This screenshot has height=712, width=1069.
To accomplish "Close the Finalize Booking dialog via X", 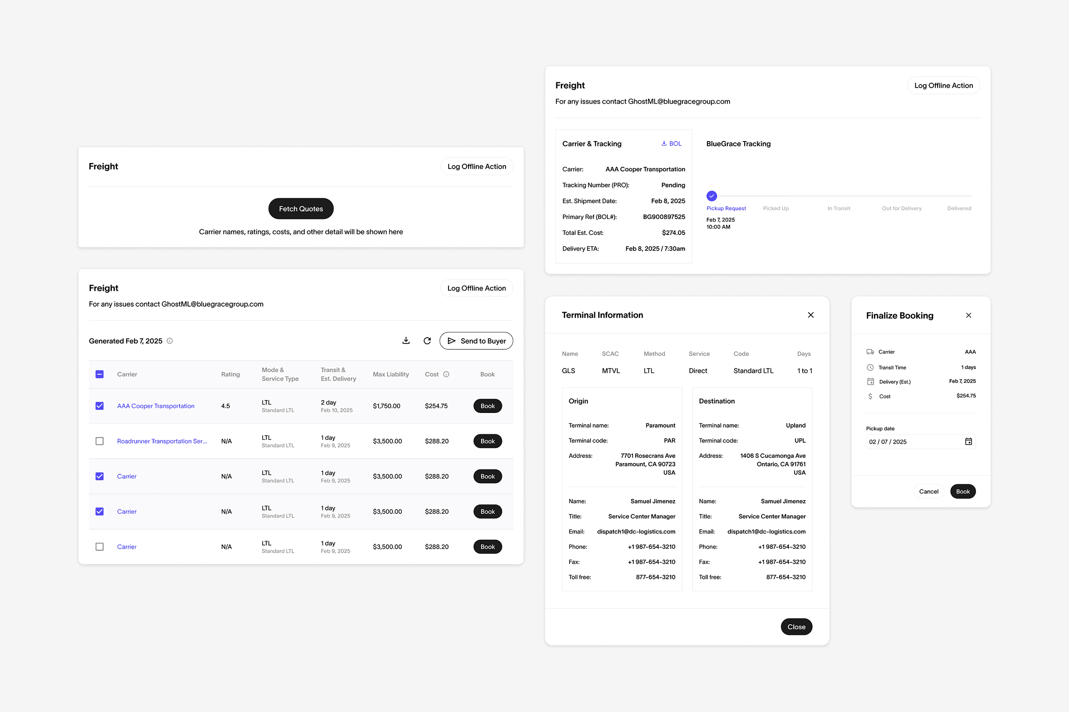I will coord(968,315).
